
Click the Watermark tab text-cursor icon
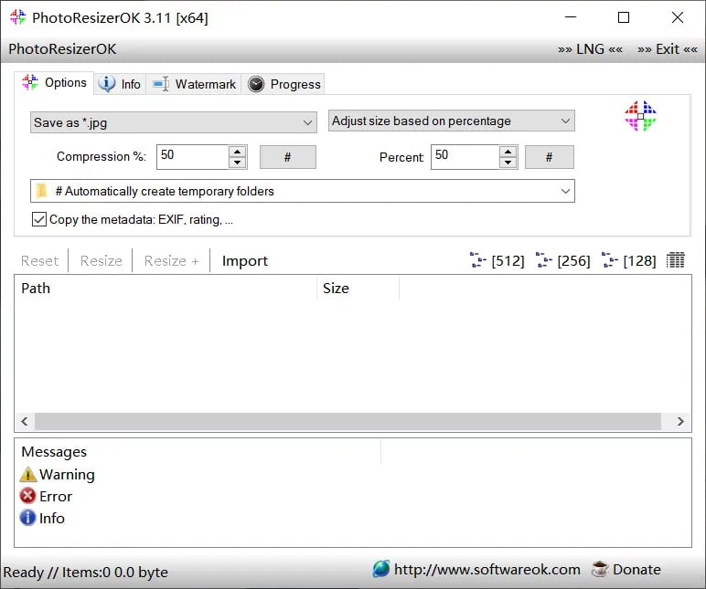pyautogui.click(x=161, y=84)
